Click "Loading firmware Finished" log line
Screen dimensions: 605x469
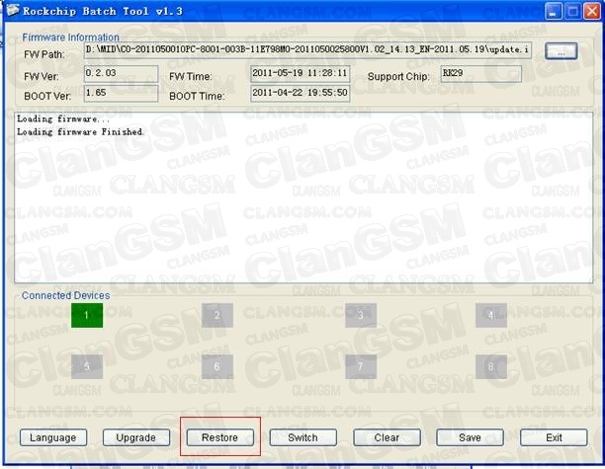pyautogui.click(x=80, y=131)
